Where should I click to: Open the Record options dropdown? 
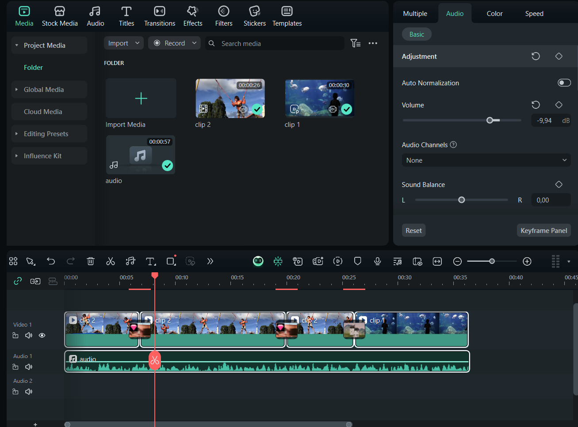click(194, 43)
